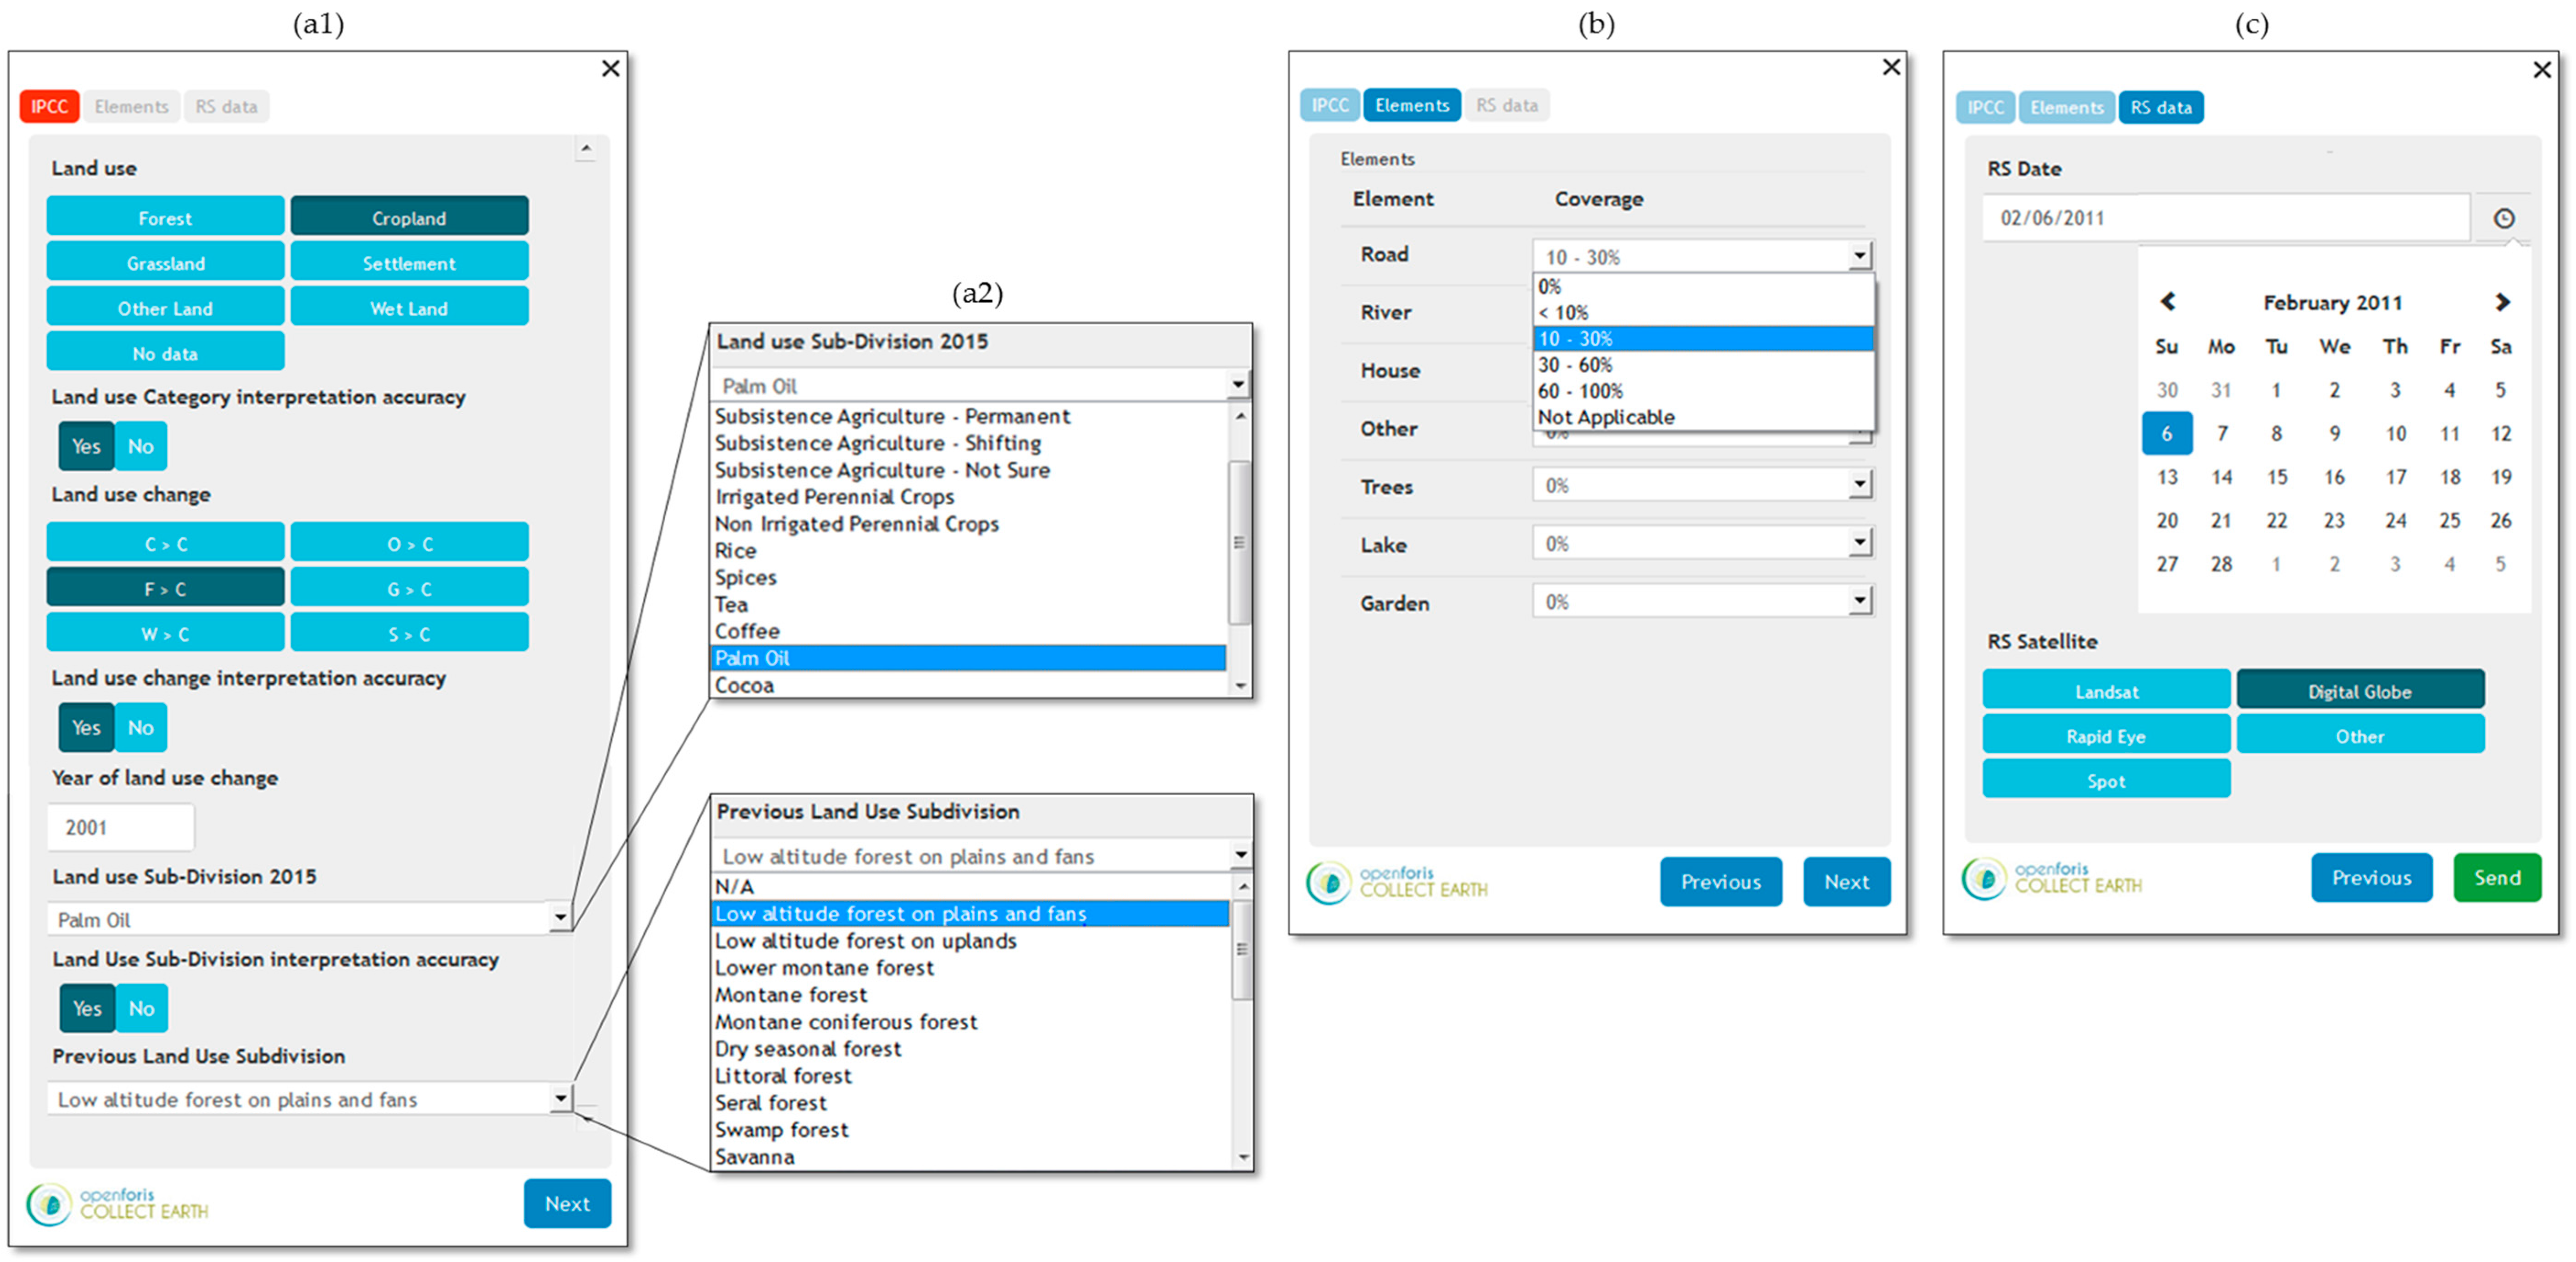Click scroll-up arrow in Land use panel
This screenshot has width=2576, height=1262.
tap(586, 149)
